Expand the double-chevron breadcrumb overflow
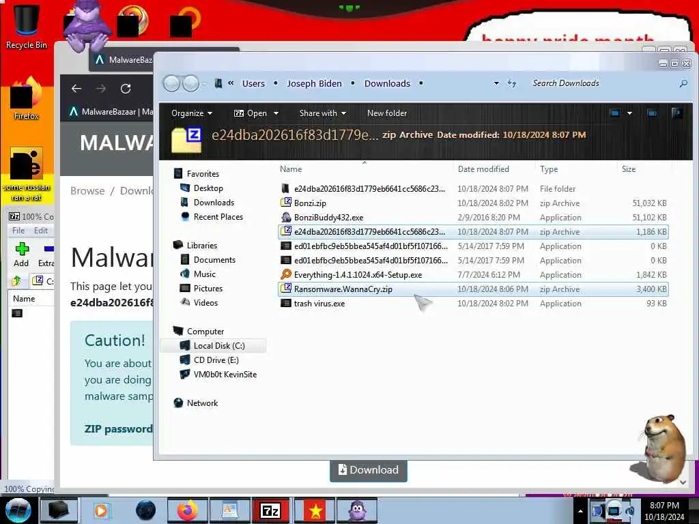 tap(231, 83)
